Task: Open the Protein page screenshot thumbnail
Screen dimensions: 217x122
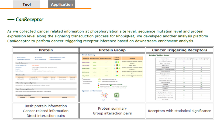Action: point(46,78)
